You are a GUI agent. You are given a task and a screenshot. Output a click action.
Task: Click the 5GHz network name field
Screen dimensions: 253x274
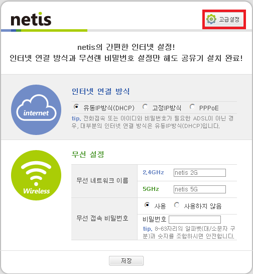point(200,189)
